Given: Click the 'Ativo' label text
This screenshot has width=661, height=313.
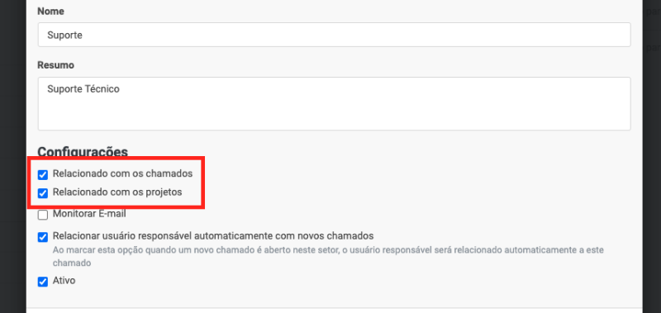Looking at the screenshot, I should (x=64, y=281).
